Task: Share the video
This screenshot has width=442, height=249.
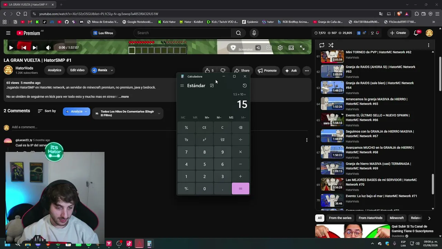Action: (241, 71)
